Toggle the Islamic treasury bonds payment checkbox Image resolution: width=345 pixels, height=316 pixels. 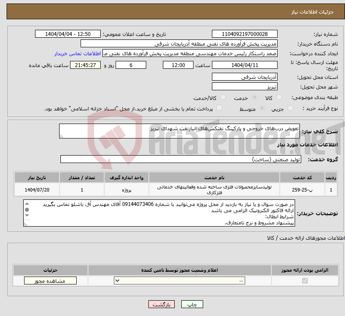click(219, 108)
